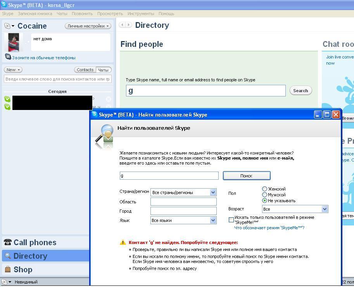Open the Записная книжка menu
Screen dimensions: 354x287
35,14
